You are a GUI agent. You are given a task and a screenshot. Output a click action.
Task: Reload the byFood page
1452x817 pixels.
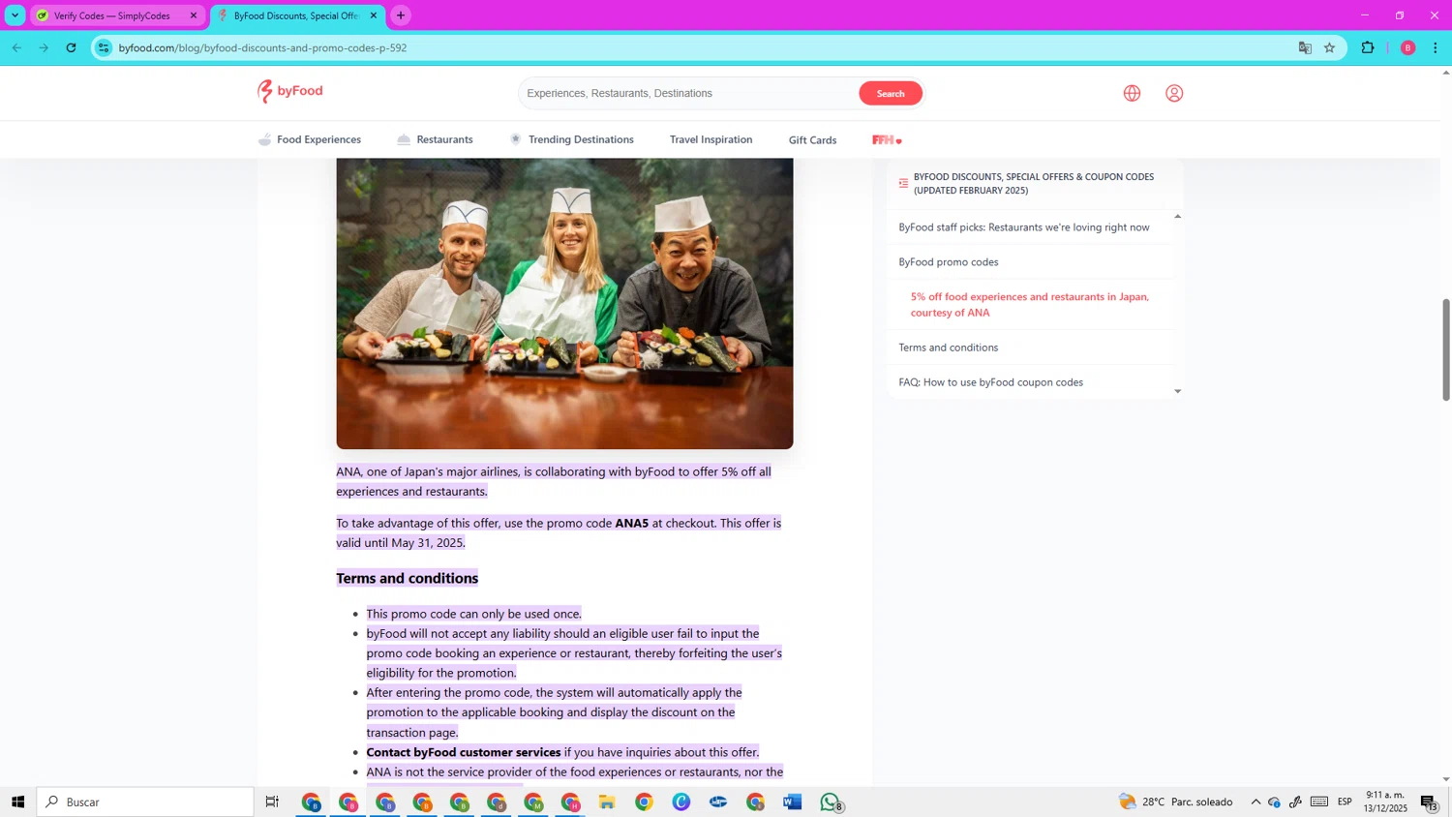tap(71, 47)
